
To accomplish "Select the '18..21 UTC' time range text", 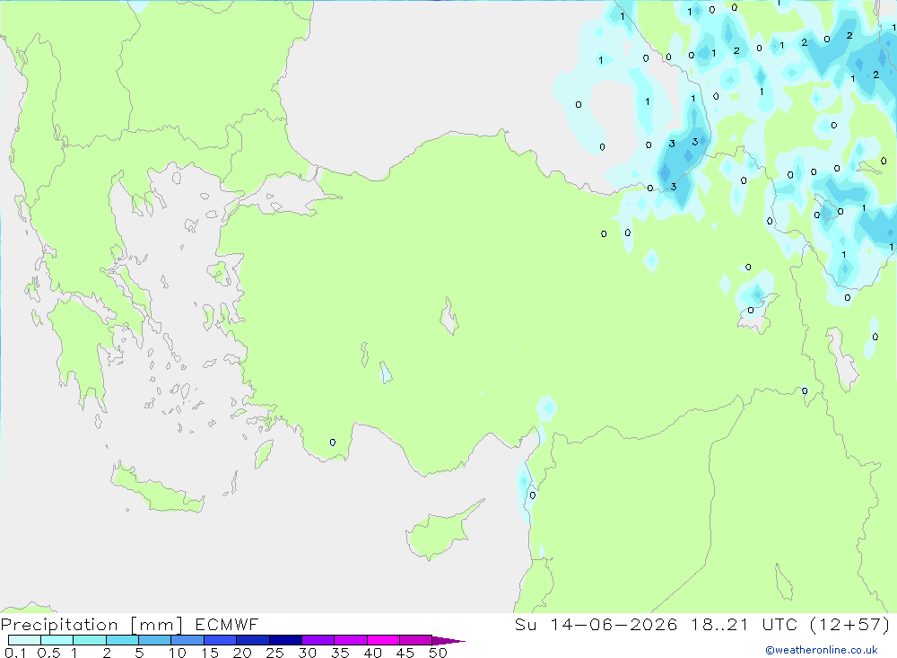I will tap(745, 624).
